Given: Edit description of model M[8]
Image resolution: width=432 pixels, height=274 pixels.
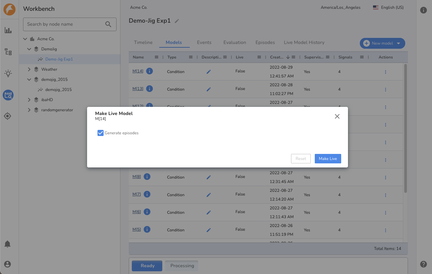Looking at the screenshot, I should 209,177.
